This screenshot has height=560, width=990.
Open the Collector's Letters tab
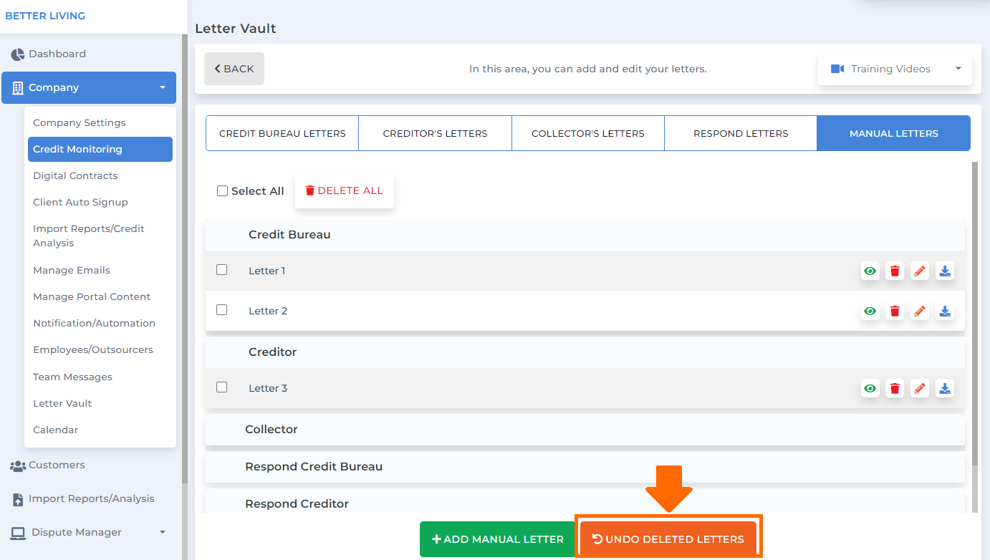[x=588, y=133]
